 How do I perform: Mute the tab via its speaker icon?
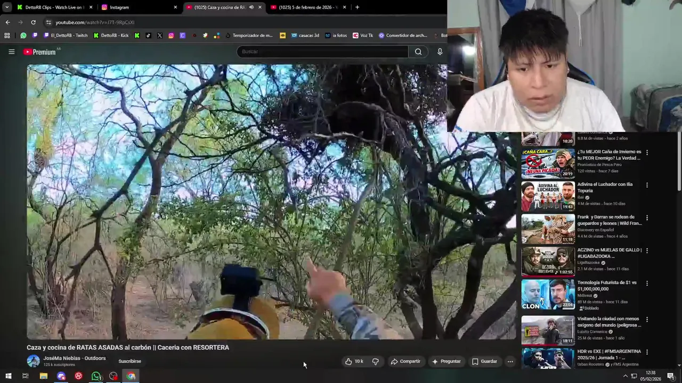pyautogui.click(x=251, y=7)
